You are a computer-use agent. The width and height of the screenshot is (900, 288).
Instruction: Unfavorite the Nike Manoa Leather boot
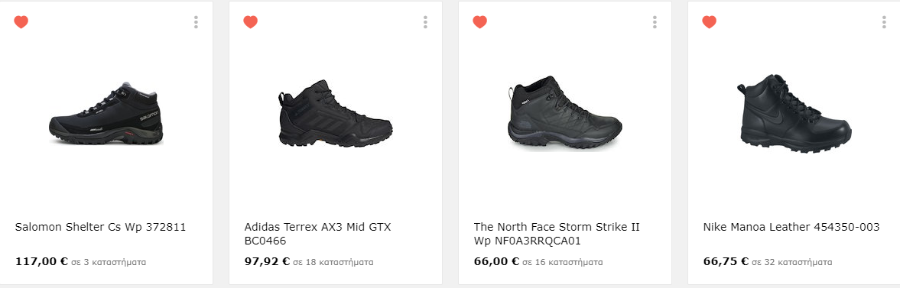pyautogui.click(x=710, y=22)
